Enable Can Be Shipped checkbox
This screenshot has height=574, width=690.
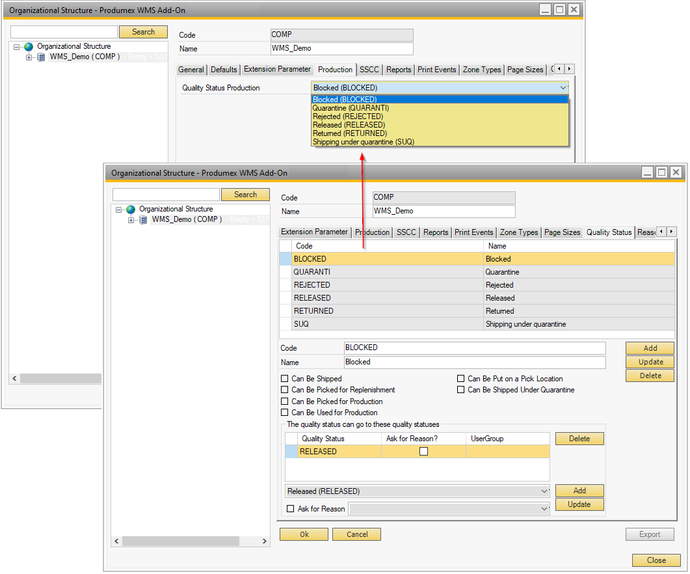click(x=284, y=379)
